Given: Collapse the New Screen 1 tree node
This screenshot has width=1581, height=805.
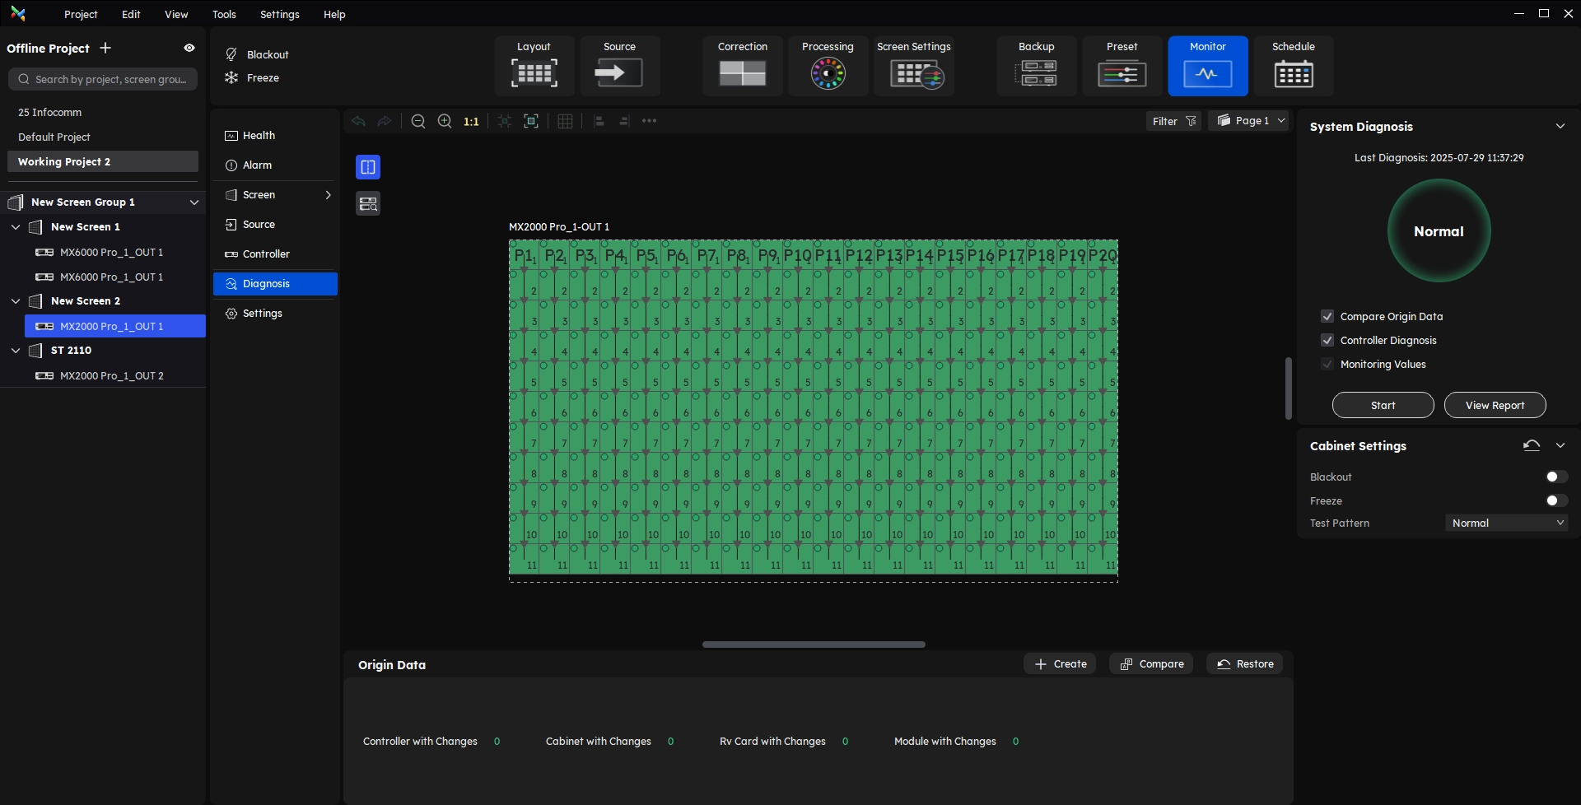Looking at the screenshot, I should click(16, 227).
